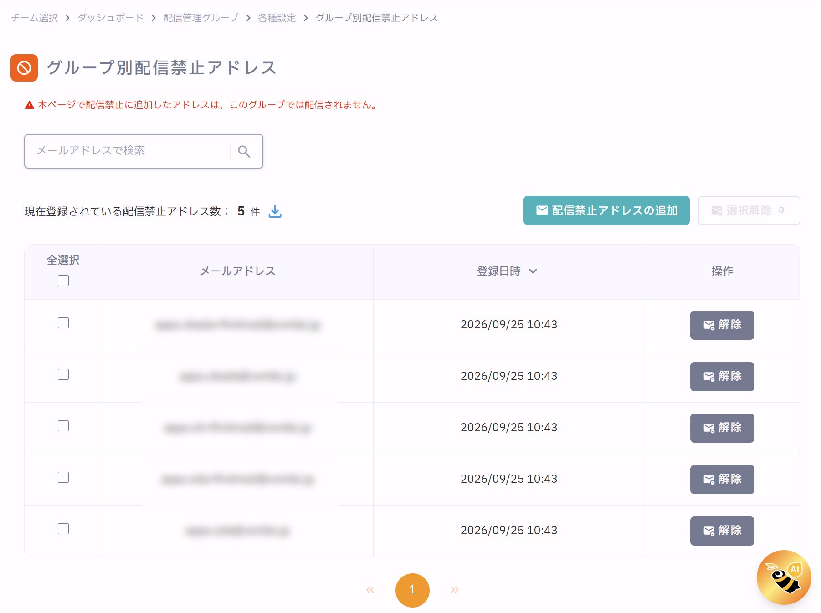Screen dimensions: 821x613
Task: Check the first row's checkbox
Action: (63, 323)
